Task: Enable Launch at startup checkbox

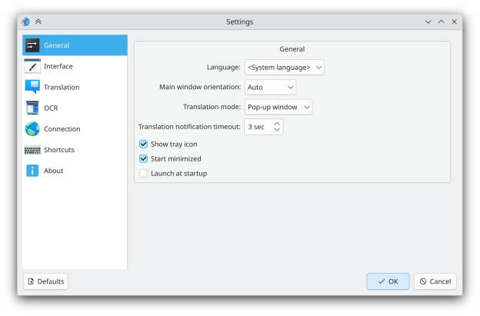Action: coord(143,173)
